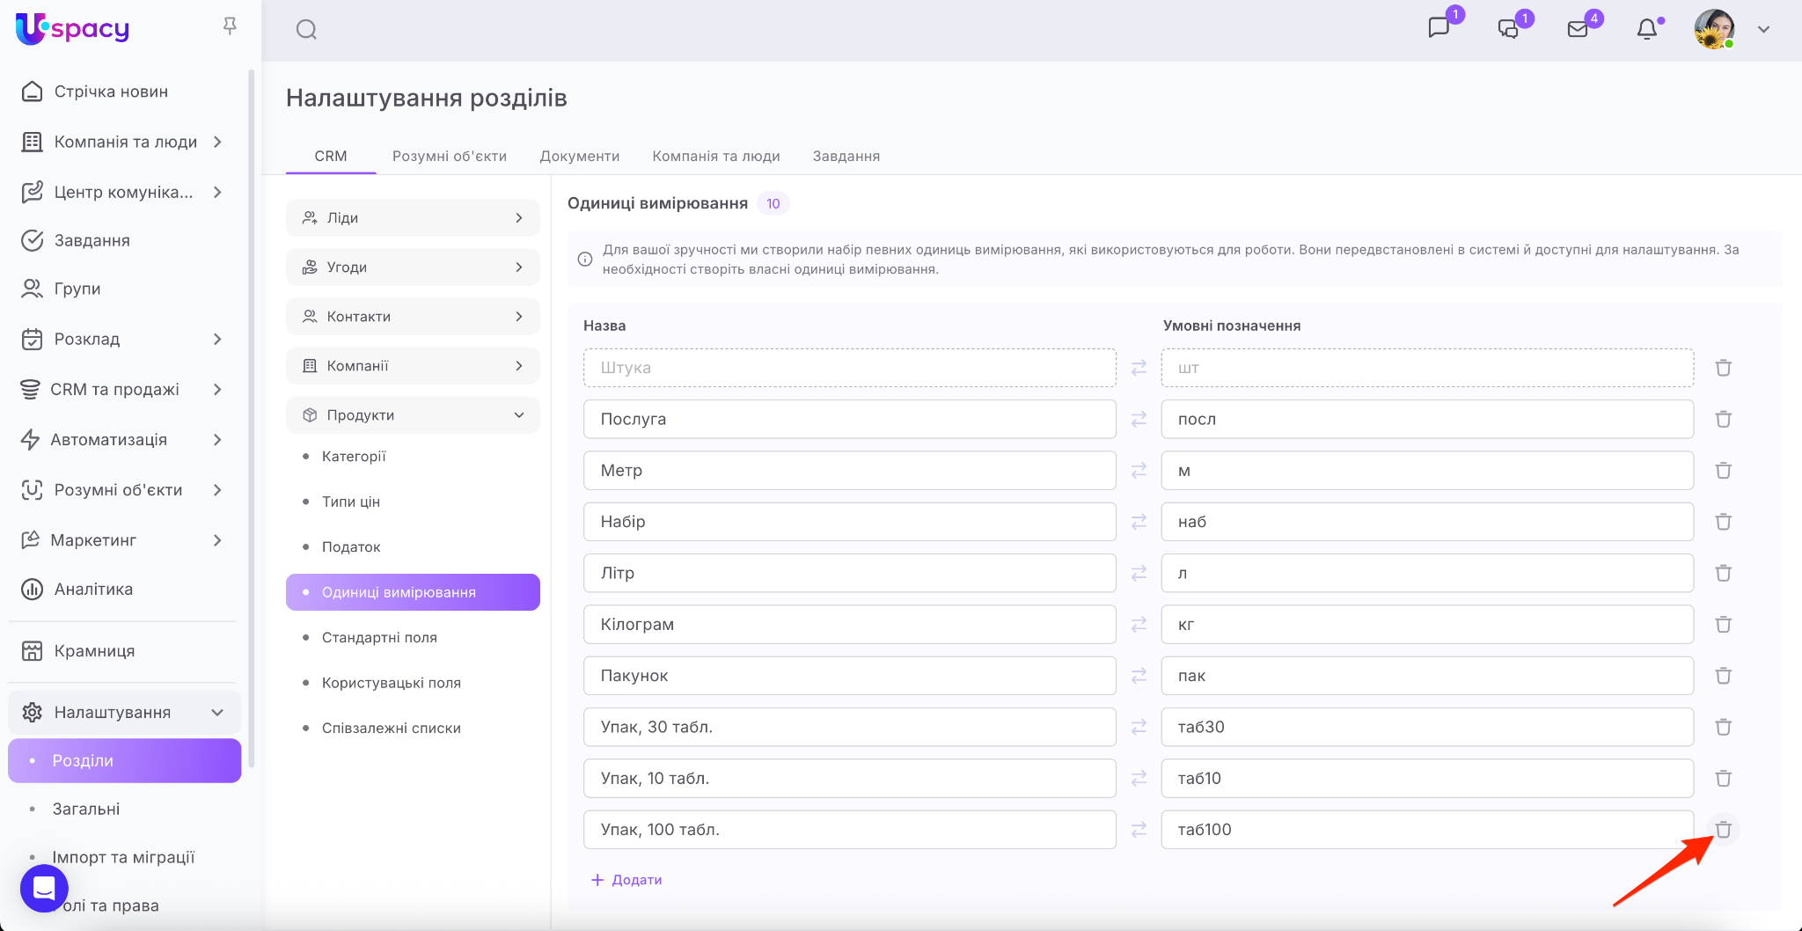This screenshot has width=1802, height=931.
Task: Click the search magnifier icon
Action: tap(306, 30)
